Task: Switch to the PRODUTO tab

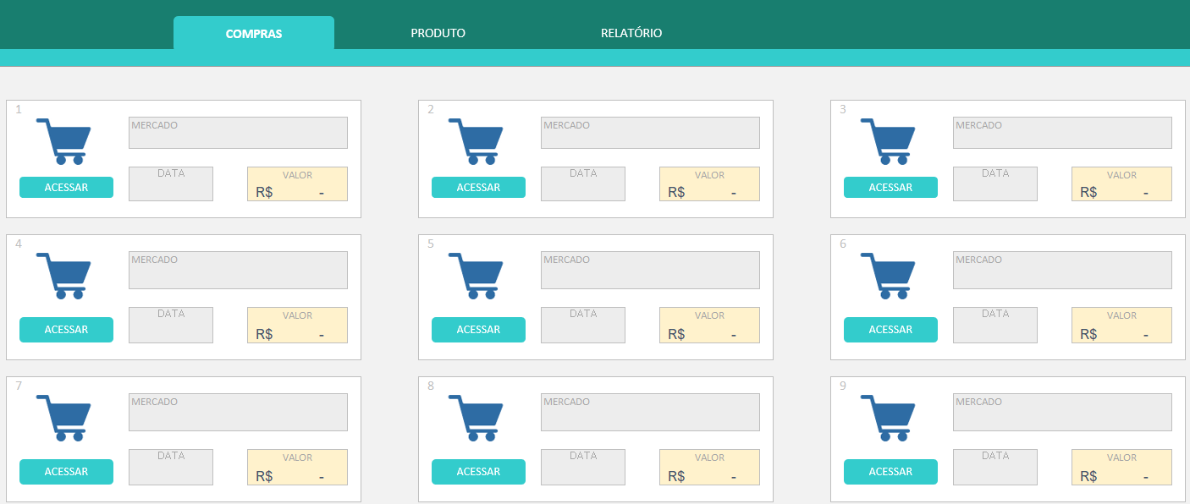Action: click(438, 33)
